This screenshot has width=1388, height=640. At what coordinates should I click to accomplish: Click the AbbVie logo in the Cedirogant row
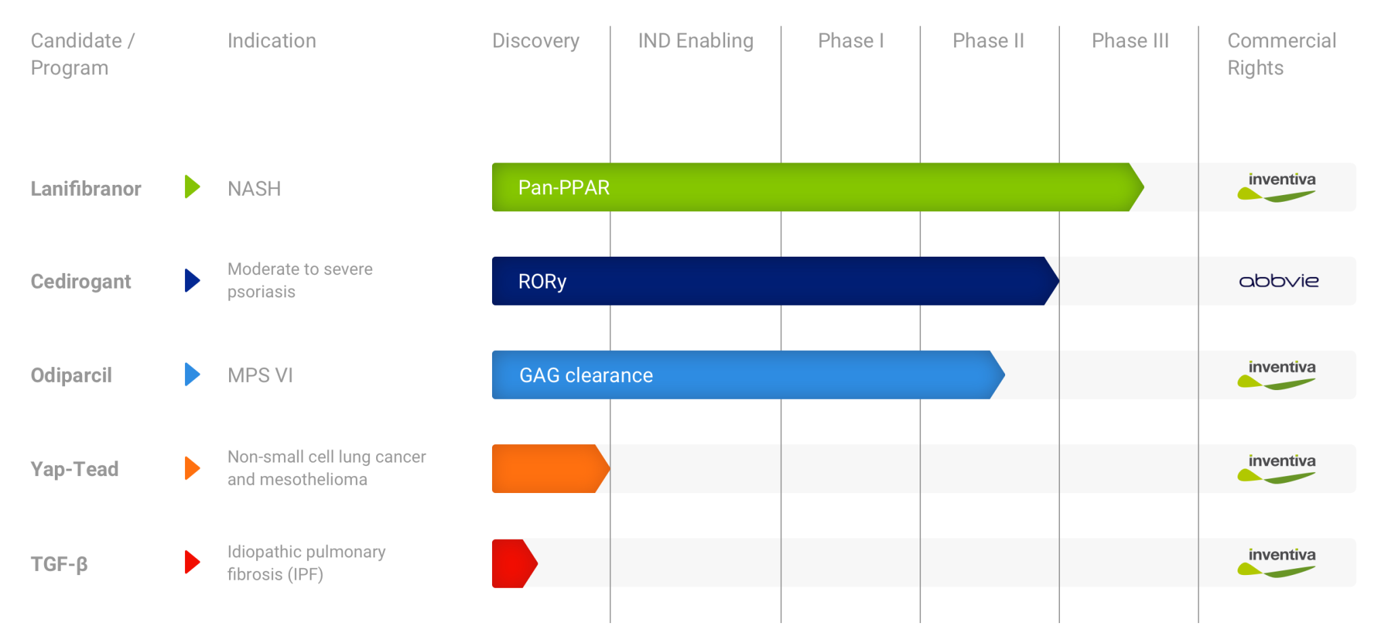1279,281
